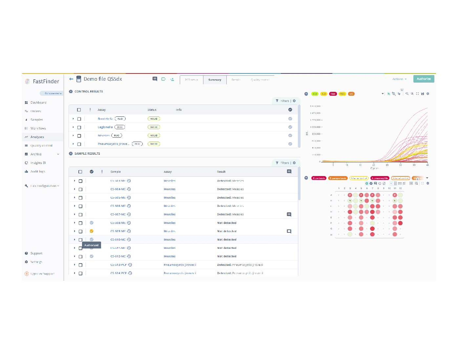Open Audit logs in the sidebar
The image size is (458, 354).
[38, 171]
